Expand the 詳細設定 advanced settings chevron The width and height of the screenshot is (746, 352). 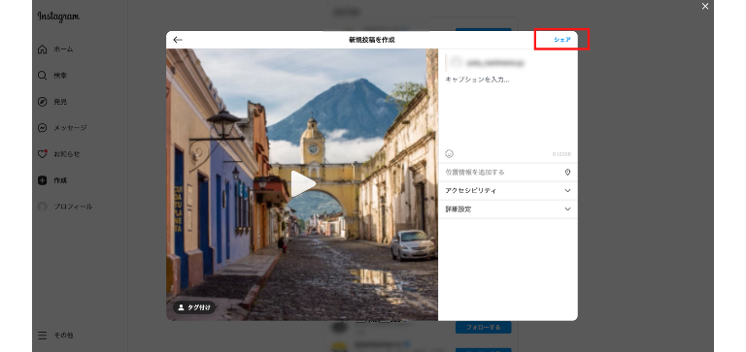click(x=567, y=209)
